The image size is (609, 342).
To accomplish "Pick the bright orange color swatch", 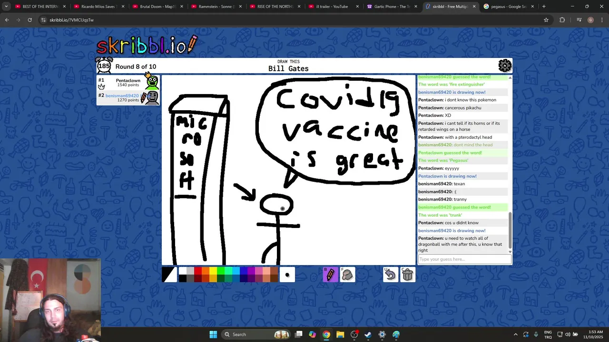I will click(x=206, y=271).
